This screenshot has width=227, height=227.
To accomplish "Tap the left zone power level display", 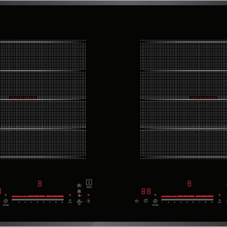I will coord(40,184).
